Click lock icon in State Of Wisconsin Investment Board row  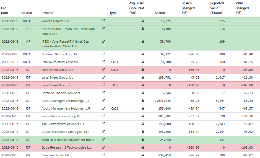tap(143, 140)
